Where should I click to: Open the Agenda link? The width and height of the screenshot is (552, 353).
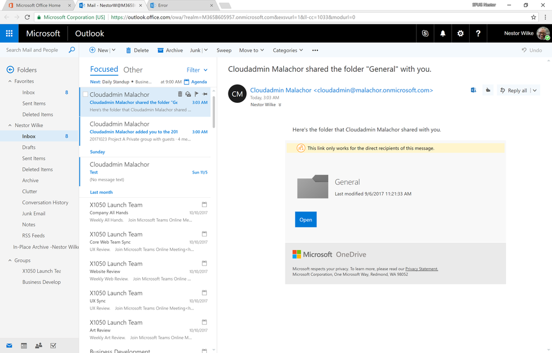[x=196, y=82]
